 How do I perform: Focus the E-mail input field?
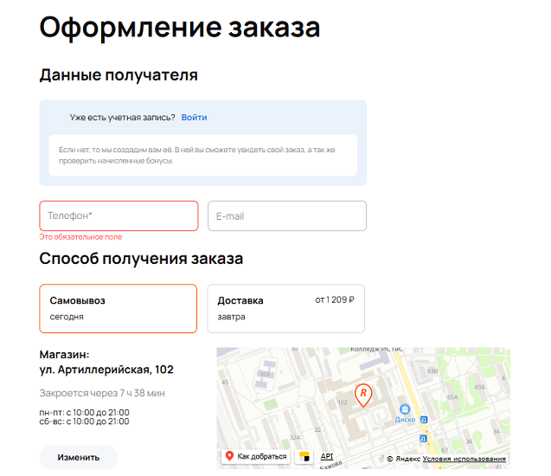[287, 215]
